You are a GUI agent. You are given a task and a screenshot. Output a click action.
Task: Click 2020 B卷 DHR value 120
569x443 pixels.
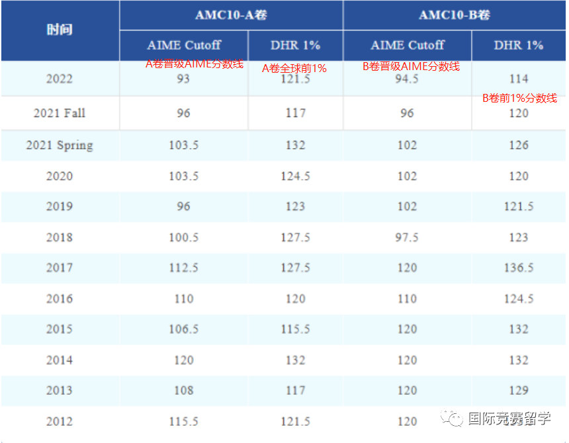pos(519,176)
